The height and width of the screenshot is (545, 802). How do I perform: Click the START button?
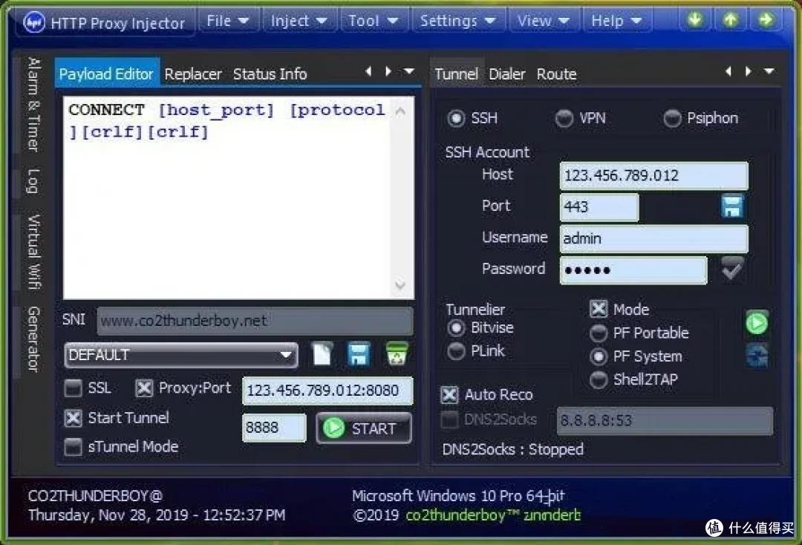pyautogui.click(x=364, y=428)
